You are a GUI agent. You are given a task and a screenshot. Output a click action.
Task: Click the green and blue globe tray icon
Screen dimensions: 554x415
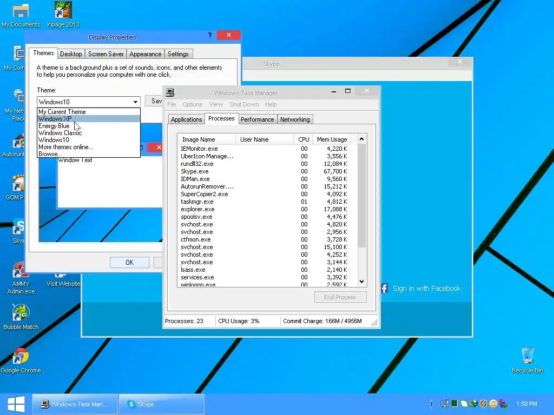(x=473, y=404)
